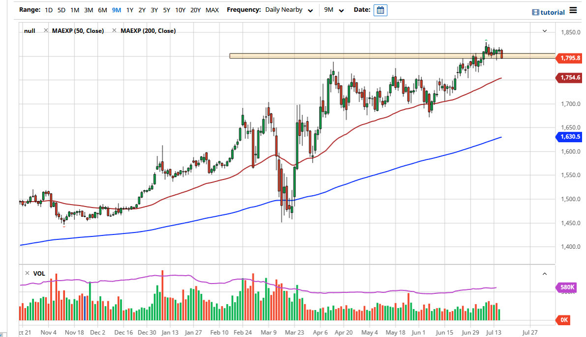Click the 1,630.5 blue moving average label
Viewport: 586px width, 337px height.
(x=569, y=137)
